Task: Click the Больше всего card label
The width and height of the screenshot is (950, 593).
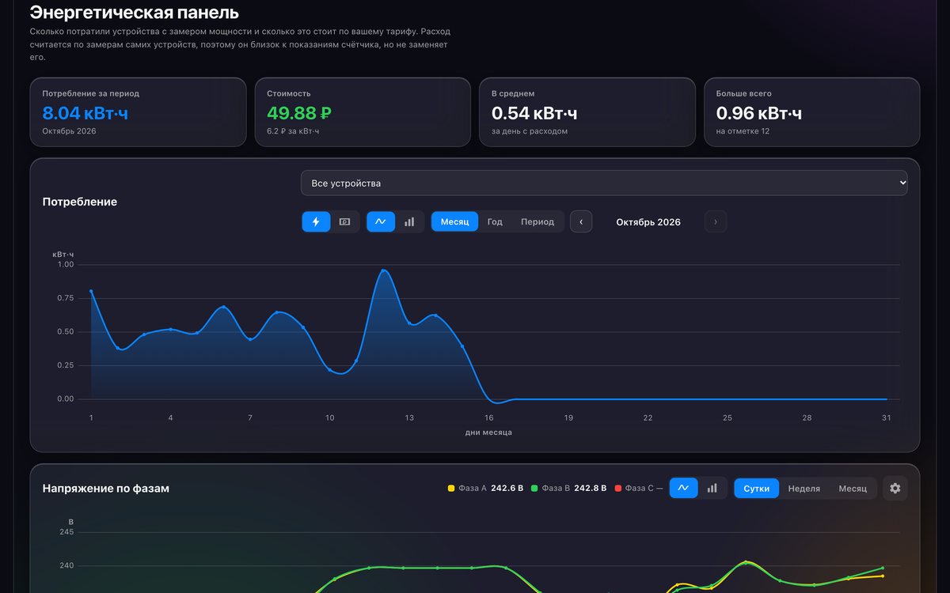Action: tap(744, 93)
